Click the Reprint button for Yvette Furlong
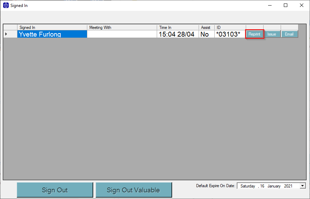Screen dimensions: 310x199 pyautogui.click(x=254, y=34)
